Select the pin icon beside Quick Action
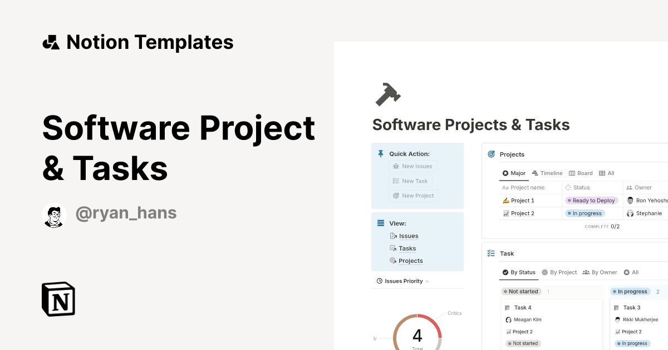668x350 pixels. (381, 153)
